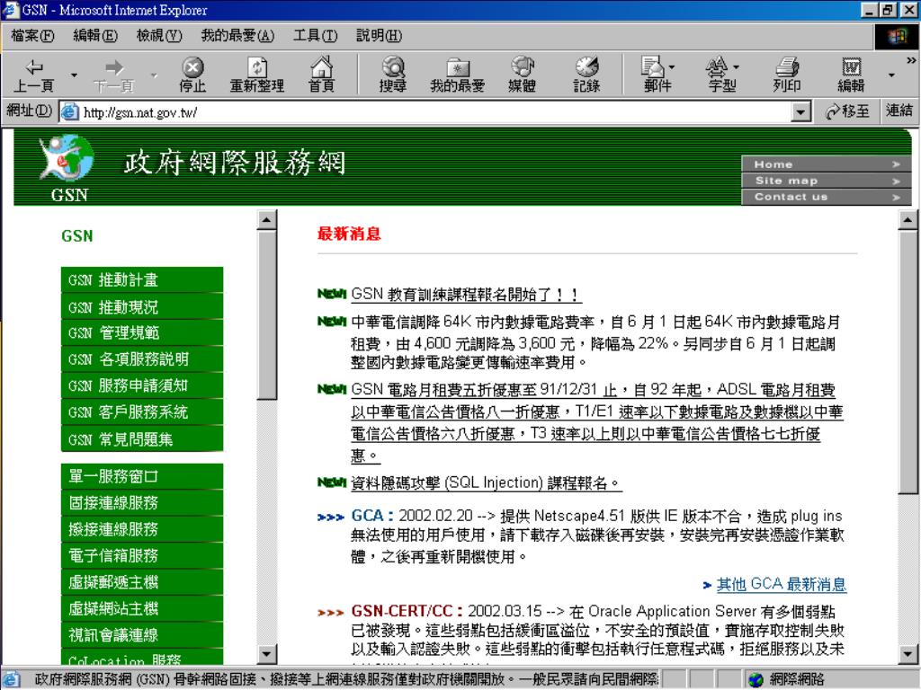The image size is (921, 690).
Task: Click the 下一頁 forward arrow icon
Action: tap(114, 66)
